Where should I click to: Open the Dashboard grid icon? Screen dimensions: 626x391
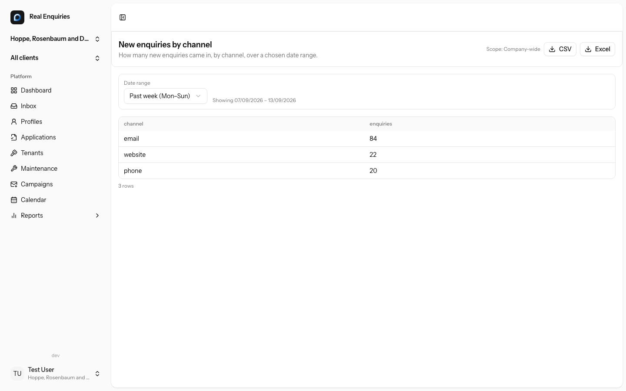click(x=14, y=90)
